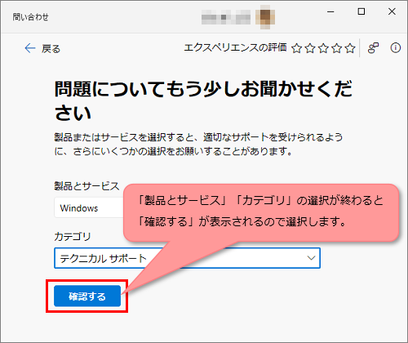Click the 問い合わせ window title
Screen dimensions: 408x343
click(x=30, y=17)
